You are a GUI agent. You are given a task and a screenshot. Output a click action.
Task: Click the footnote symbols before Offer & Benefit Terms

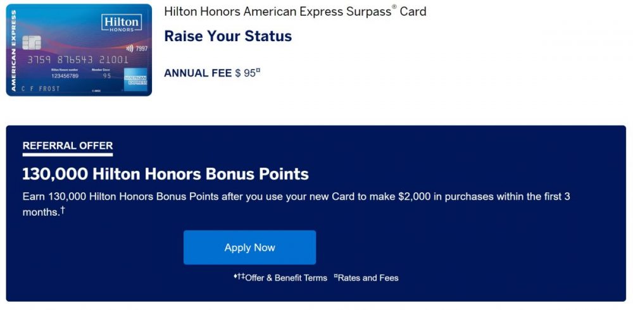tap(239, 276)
